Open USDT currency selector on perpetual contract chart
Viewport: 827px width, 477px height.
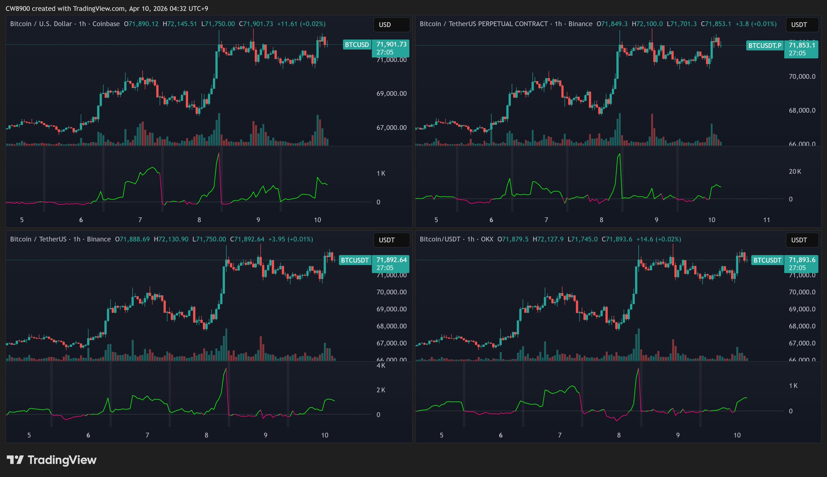coord(802,25)
